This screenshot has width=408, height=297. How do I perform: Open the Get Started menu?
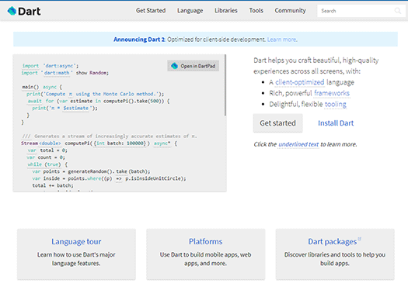pyautogui.click(x=151, y=11)
